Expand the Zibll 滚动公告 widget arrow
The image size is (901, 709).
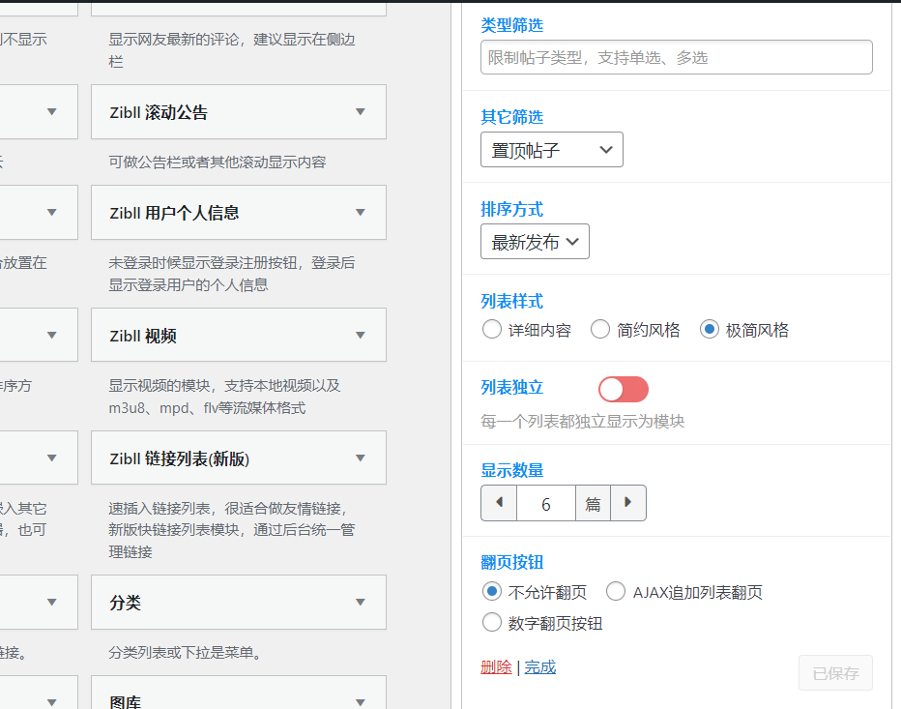pyautogui.click(x=361, y=112)
